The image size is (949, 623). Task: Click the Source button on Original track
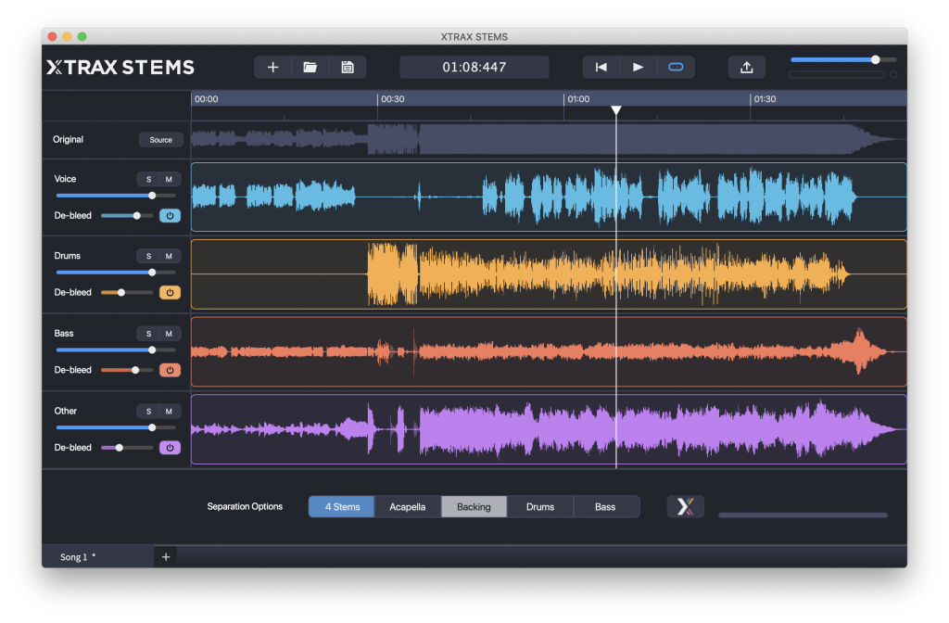point(161,140)
